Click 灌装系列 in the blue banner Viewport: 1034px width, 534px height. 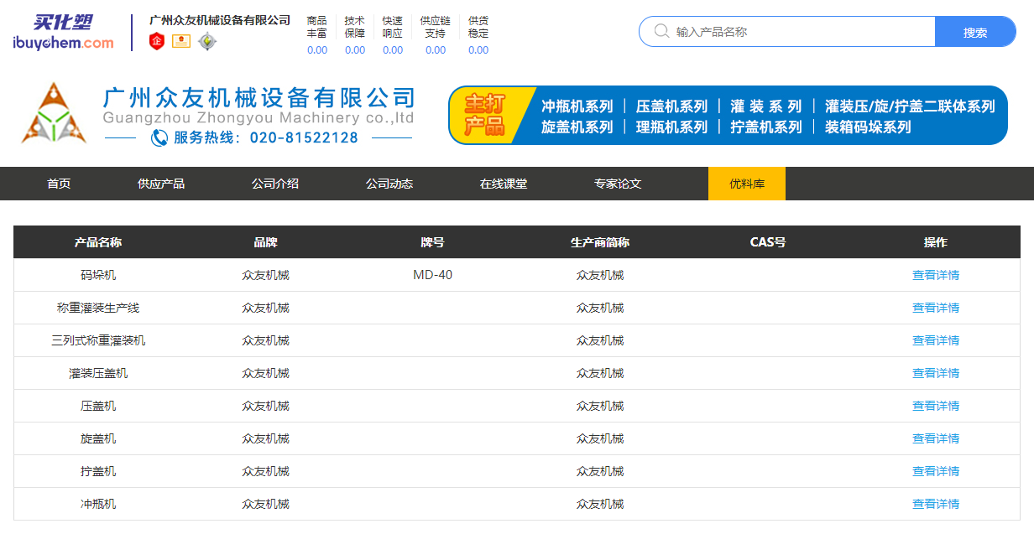[x=766, y=106]
